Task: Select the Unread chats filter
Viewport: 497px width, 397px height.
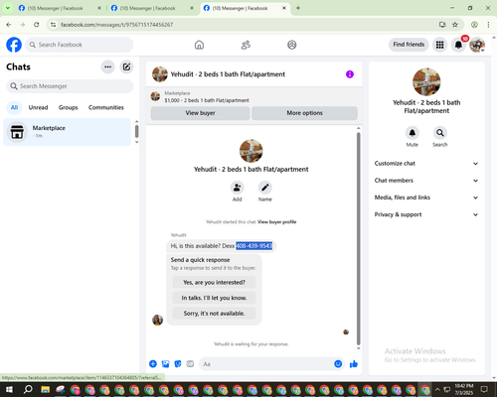Action: tap(38, 107)
